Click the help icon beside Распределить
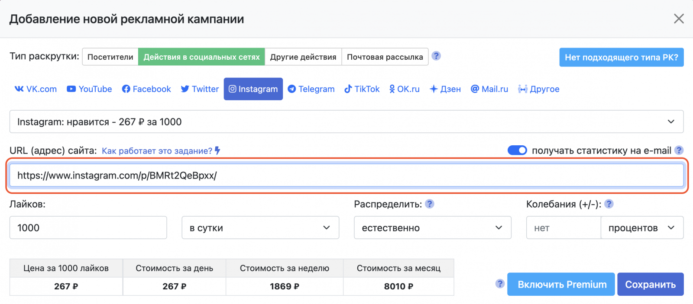 (x=429, y=204)
